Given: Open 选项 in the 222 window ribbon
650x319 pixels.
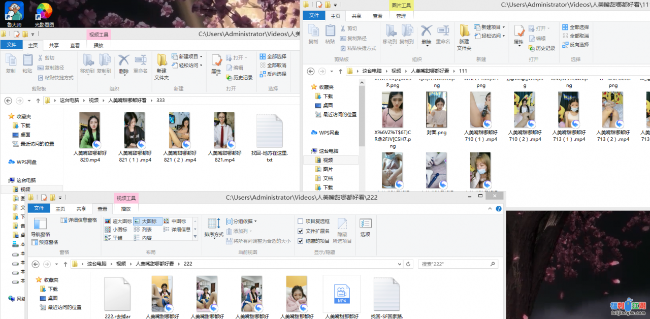Looking at the screenshot, I should [x=365, y=227].
